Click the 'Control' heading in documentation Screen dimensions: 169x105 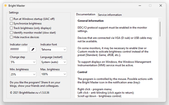click(82, 72)
